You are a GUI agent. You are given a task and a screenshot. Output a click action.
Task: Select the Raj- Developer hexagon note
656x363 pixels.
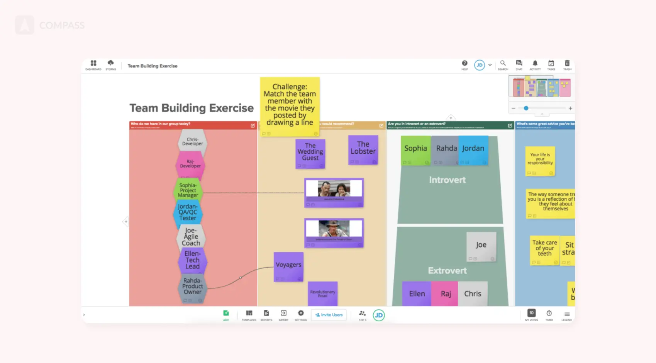(x=190, y=164)
